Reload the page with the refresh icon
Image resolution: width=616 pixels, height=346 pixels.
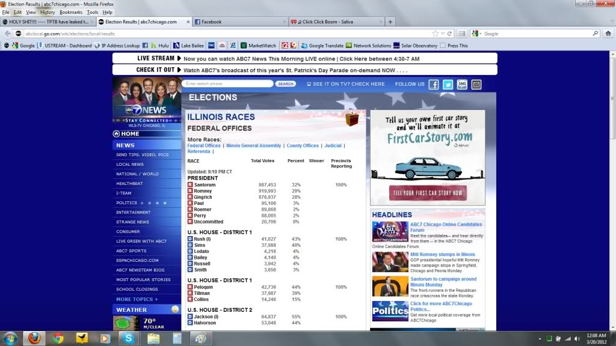(x=450, y=34)
